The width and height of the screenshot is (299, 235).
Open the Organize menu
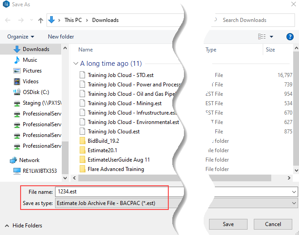21,37
